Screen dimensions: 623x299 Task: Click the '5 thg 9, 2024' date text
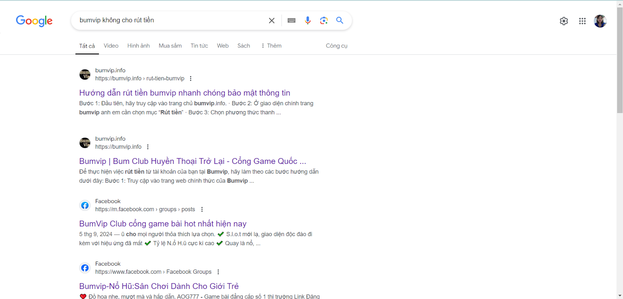tap(96, 234)
